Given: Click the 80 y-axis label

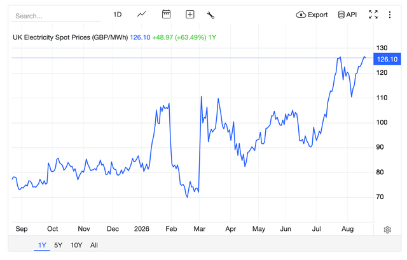Looking at the screenshot, I should 380,172.
